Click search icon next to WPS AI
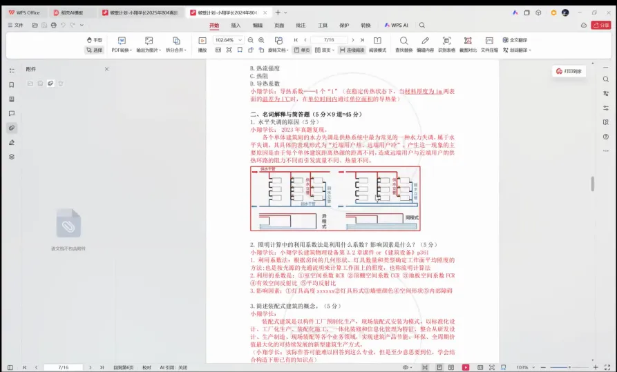The height and width of the screenshot is (372, 617). (422, 25)
